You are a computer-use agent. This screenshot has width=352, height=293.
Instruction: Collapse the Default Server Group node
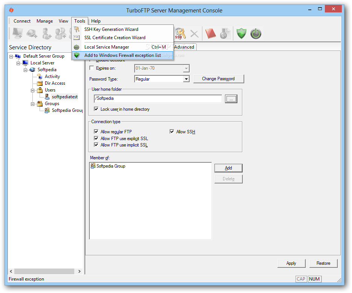point(11,56)
